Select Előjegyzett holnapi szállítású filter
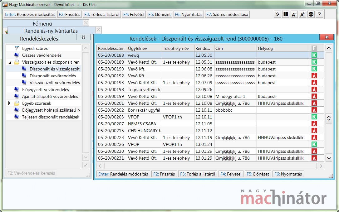The width and height of the screenshot is (339, 212). (51, 110)
